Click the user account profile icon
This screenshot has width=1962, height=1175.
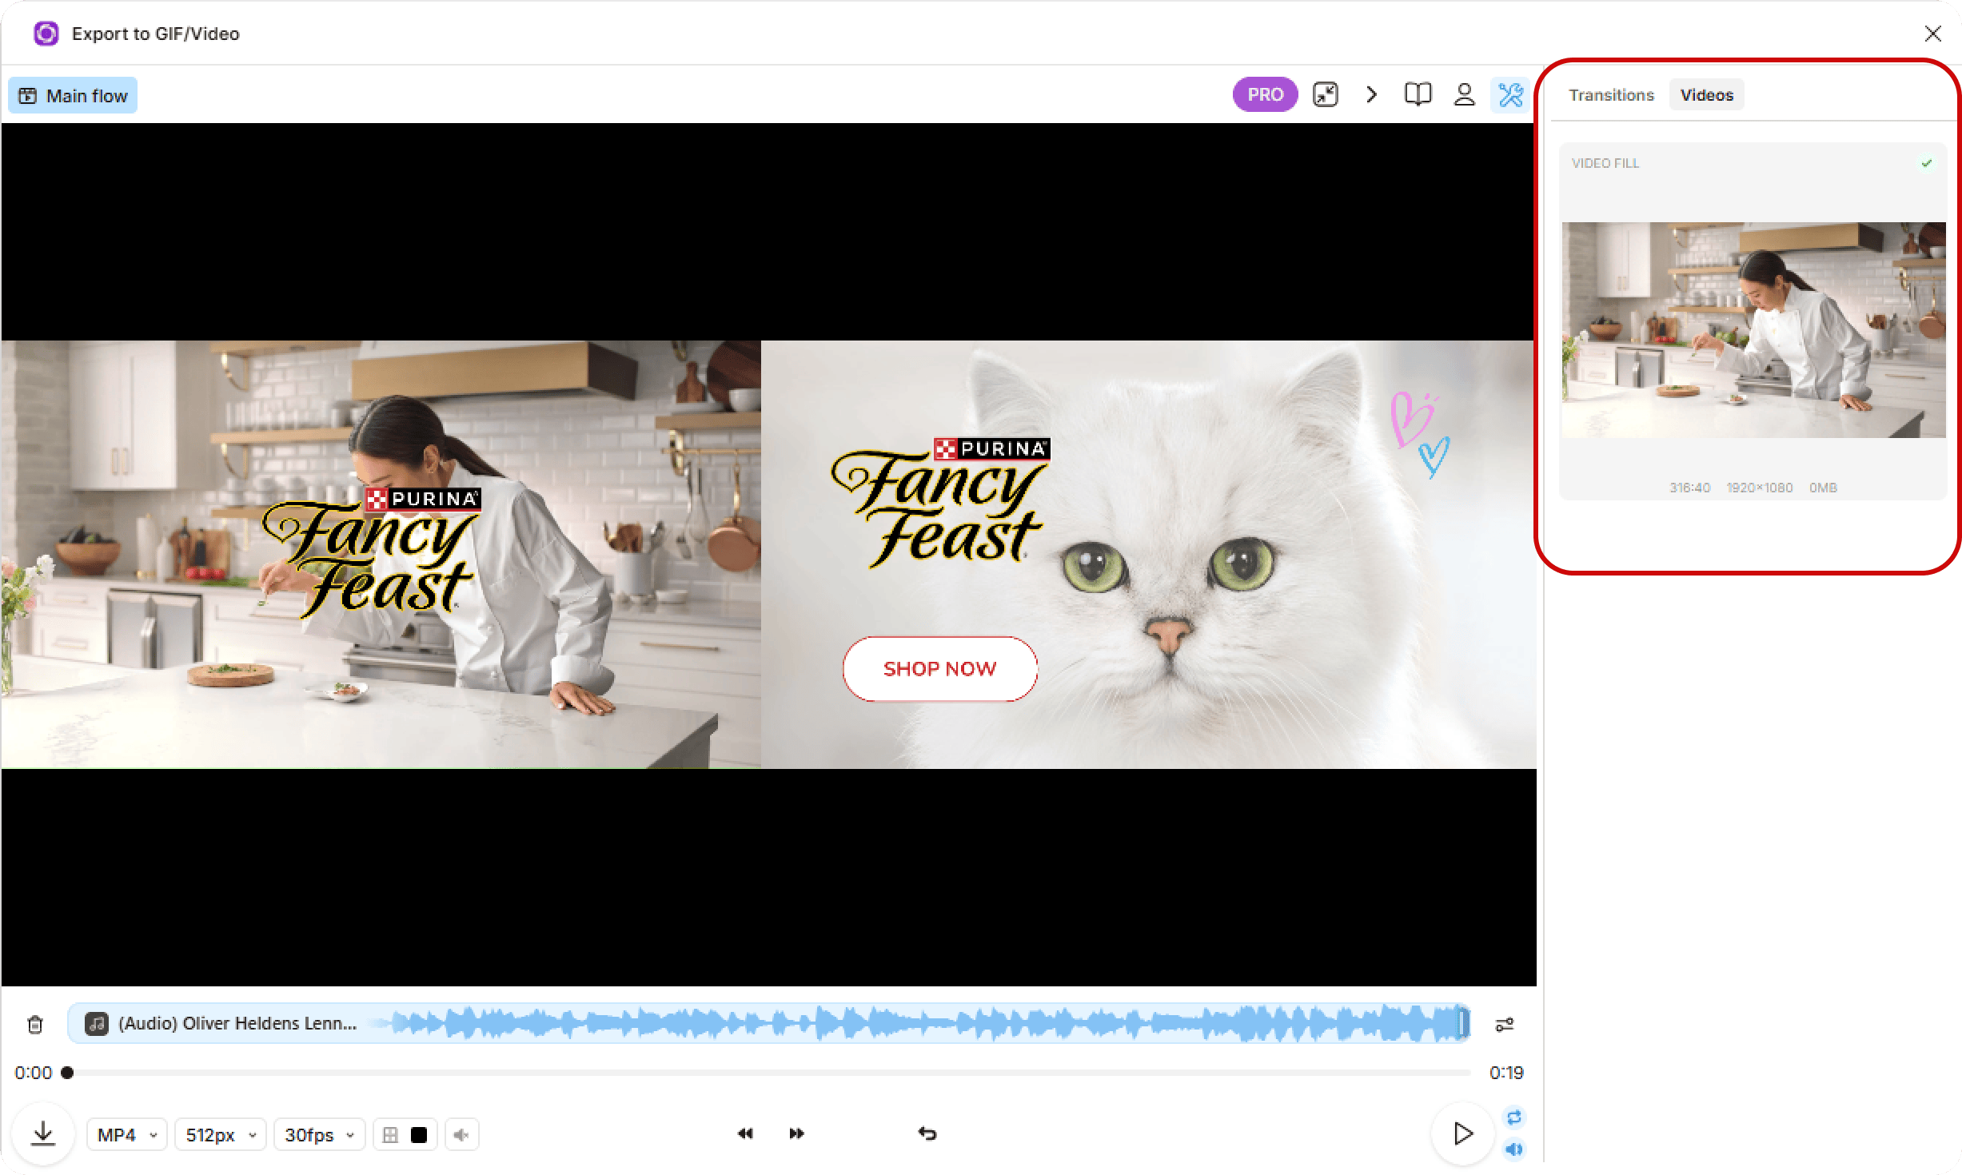point(1464,95)
